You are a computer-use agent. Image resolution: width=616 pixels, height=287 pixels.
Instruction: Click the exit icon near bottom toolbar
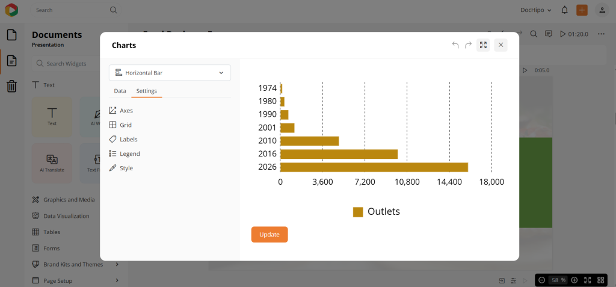[502, 281]
